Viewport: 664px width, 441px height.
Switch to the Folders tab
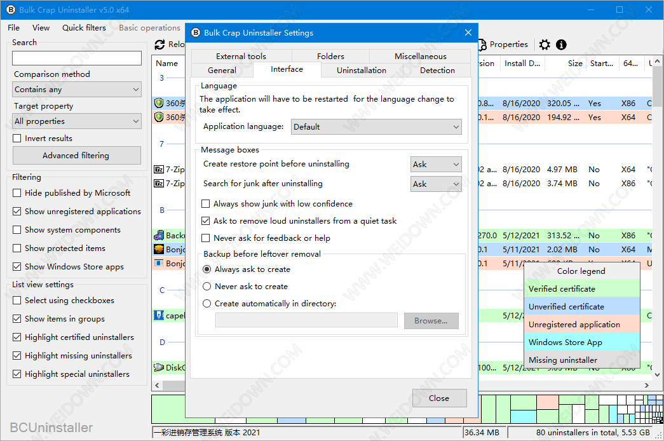pos(330,57)
